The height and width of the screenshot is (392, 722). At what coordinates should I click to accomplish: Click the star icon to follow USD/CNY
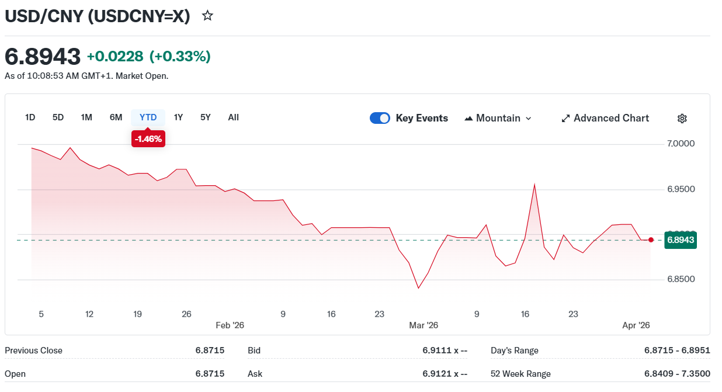coord(207,16)
